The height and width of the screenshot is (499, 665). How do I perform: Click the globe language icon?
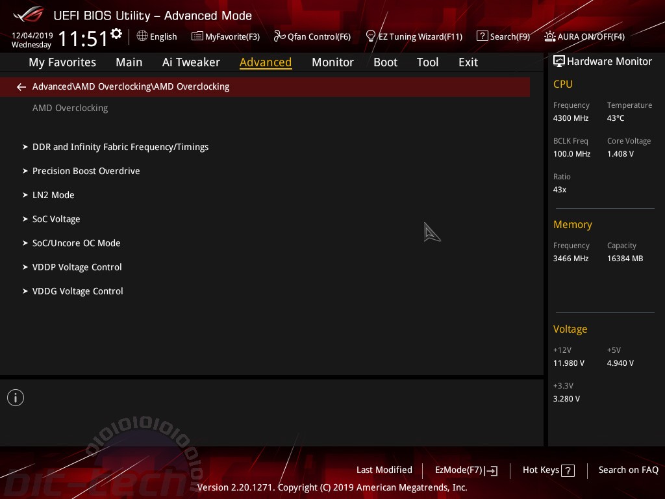[142, 36]
